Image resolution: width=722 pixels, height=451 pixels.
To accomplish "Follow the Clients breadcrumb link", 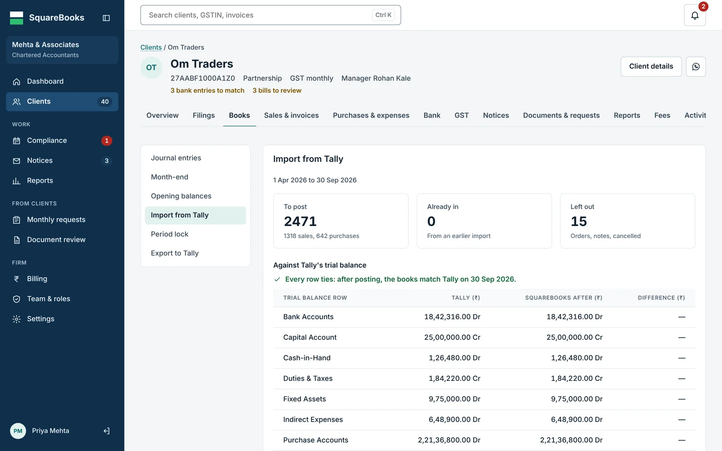I will [x=151, y=48].
